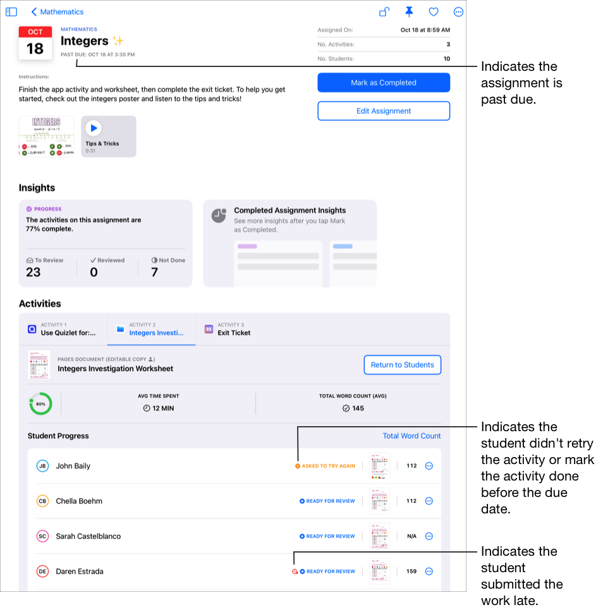Click the Integers assignment title
The height and width of the screenshot is (612, 603).
coord(84,40)
